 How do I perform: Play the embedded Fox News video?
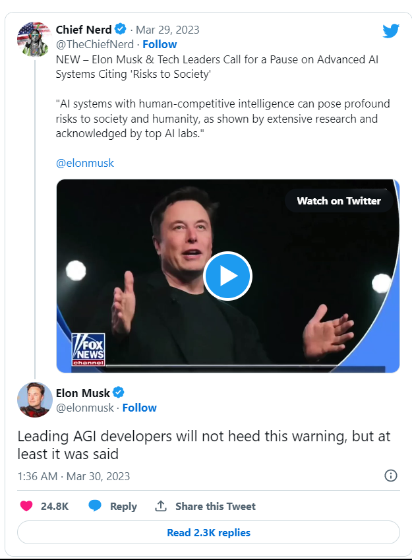[227, 276]
